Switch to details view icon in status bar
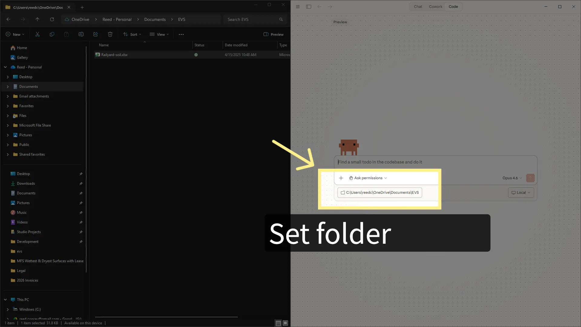The width and height of the screenshot is (581, 327). coord(278,323)
